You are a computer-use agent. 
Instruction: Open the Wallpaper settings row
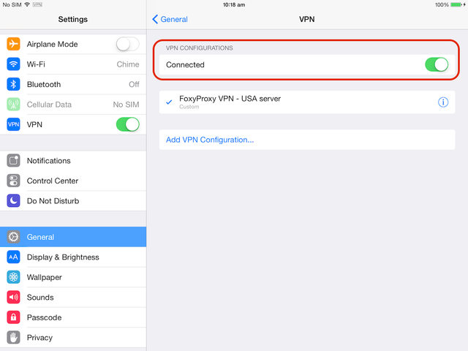73,277
